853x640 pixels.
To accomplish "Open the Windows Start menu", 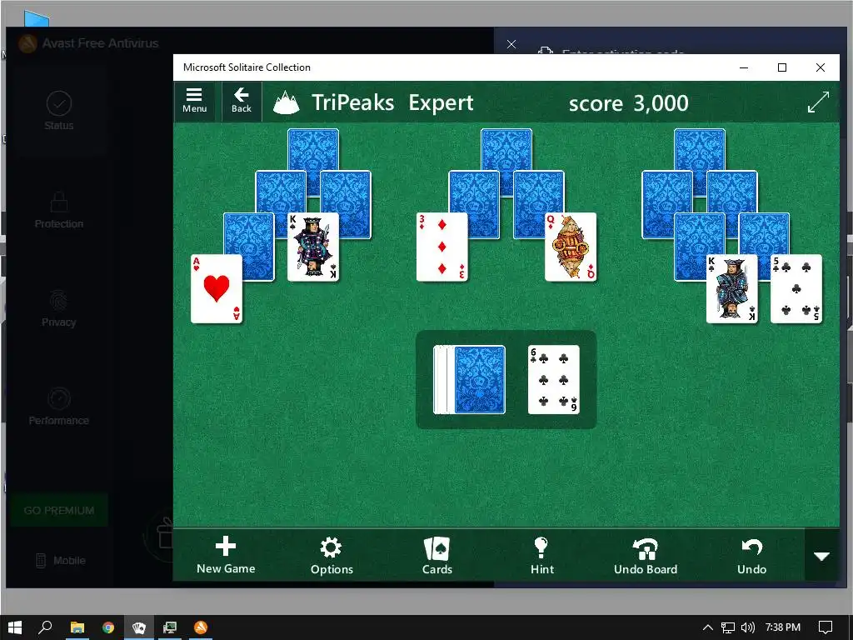I will pos(15,627).
